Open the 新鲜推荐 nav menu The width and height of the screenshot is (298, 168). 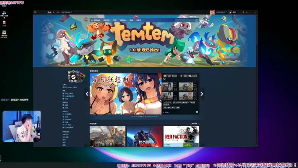(107, 20)
